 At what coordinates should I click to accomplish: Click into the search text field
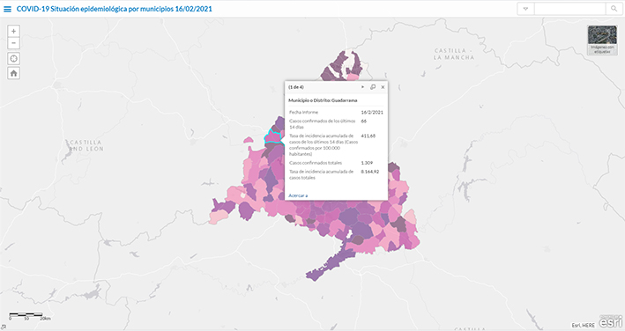pyautogui.click(x=569, y=9)
